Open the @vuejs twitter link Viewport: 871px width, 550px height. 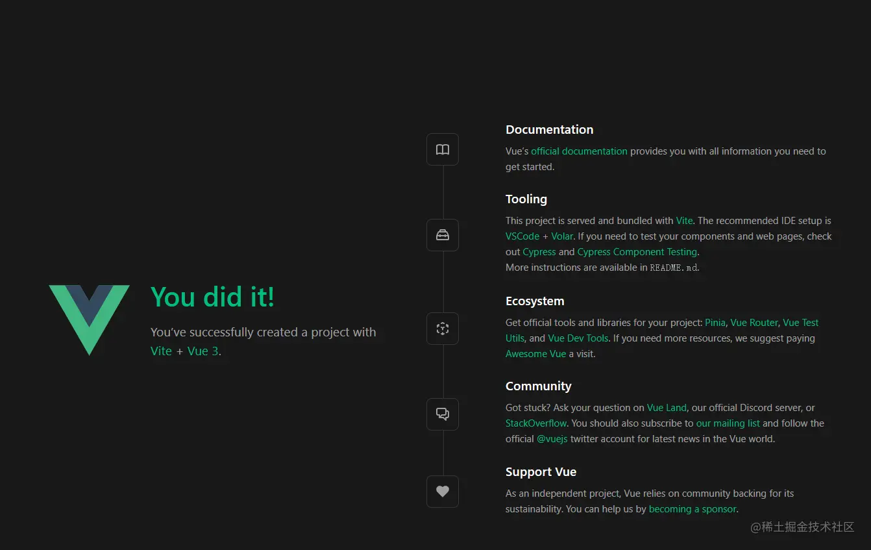pyautogui.click(x=552, y=439)
